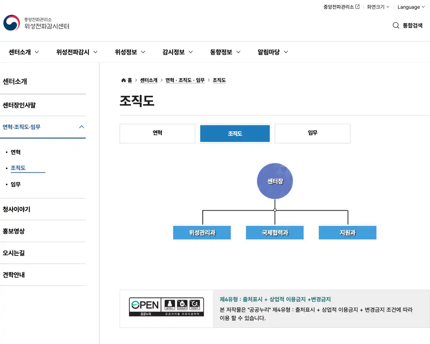Click the 통합검색 magnifier icon
Image resolution: width=430 pixels, height=344 pixels.
click(396, 25)
